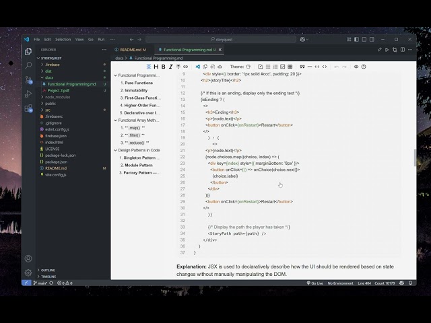The image size is (431, 323).
Task: Split the editor to the right
Action: pyautogui.click(x=403, y=50)
